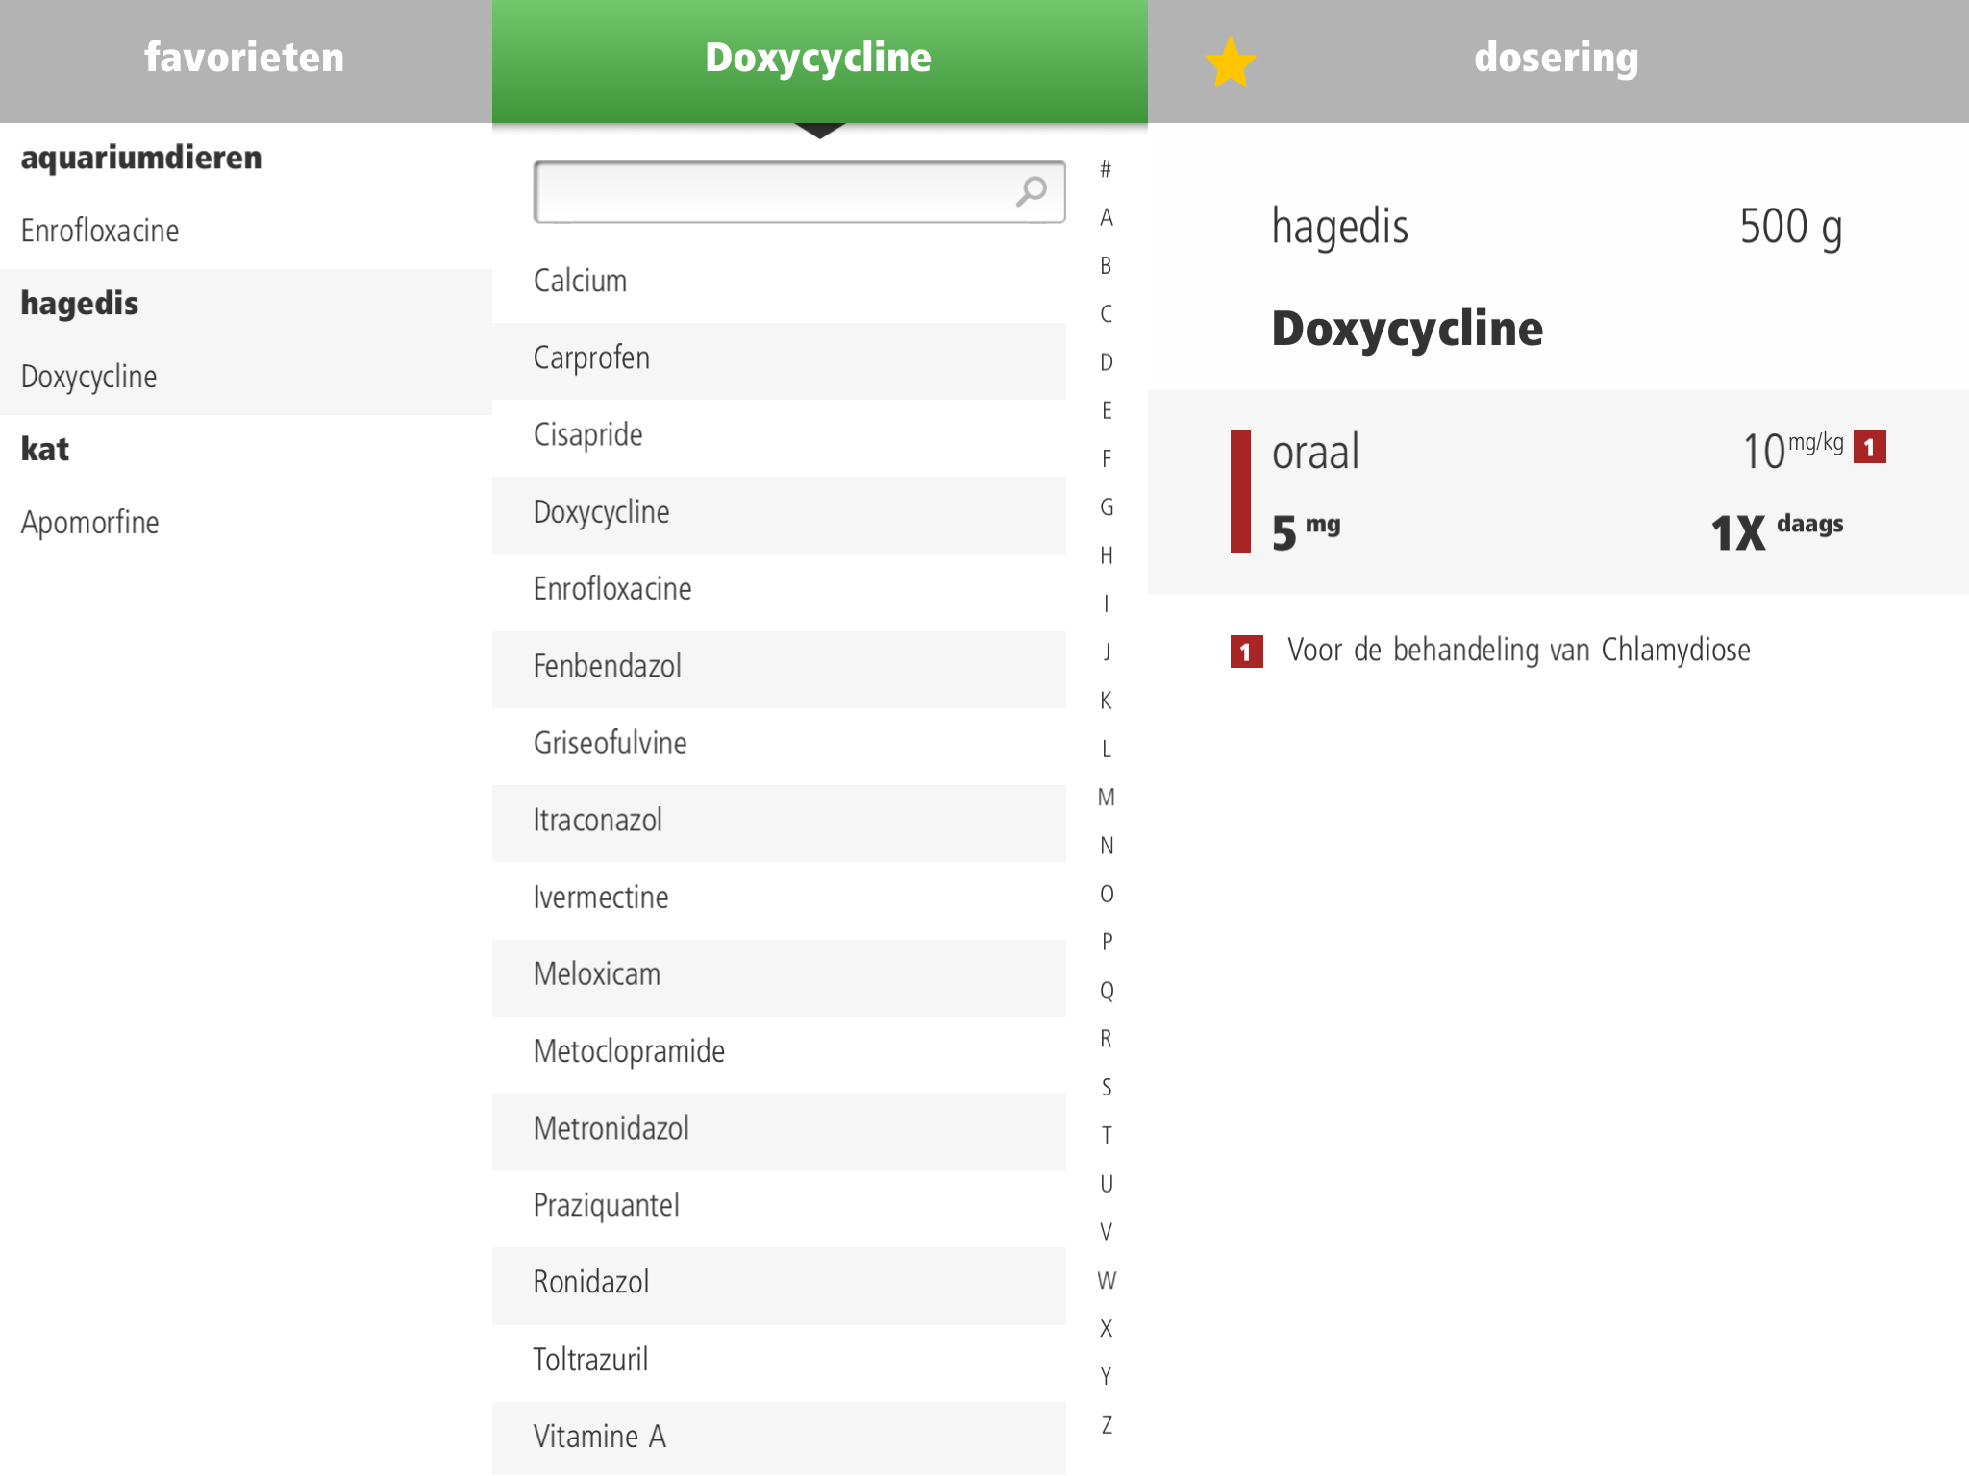Viewport: 1969px width, 1476px height.
Task: Jump to letter D in alphabet index
Action: click(1107, 362)
